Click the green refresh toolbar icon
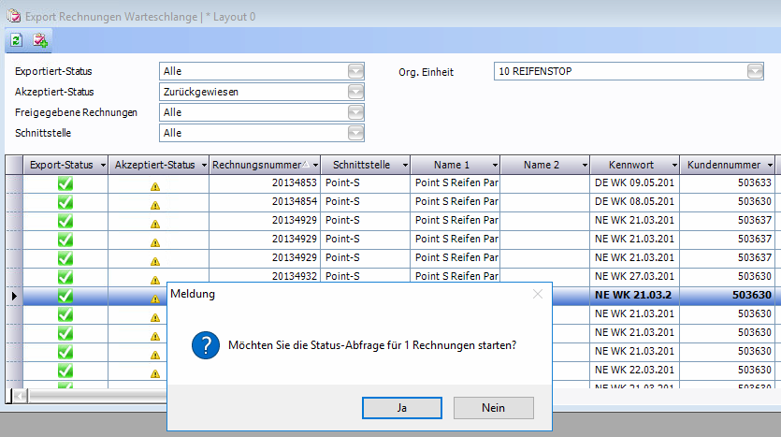This screenshot has width=781, height=437. [16, 40]
